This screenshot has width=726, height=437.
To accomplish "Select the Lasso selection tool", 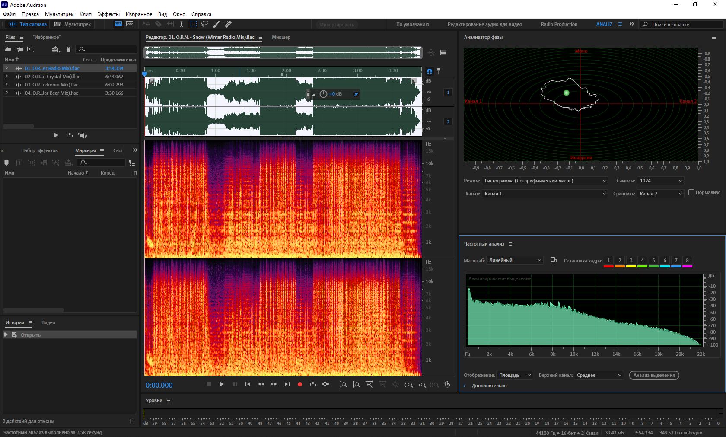I will (205, 24).
